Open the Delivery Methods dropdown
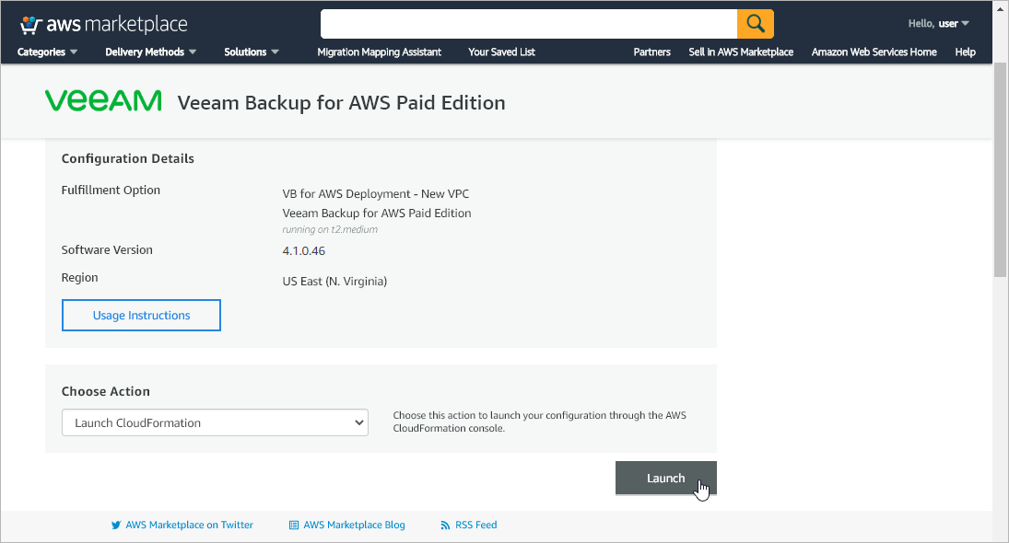Viewport: 1009px width, 543px height. click(151, 52)
